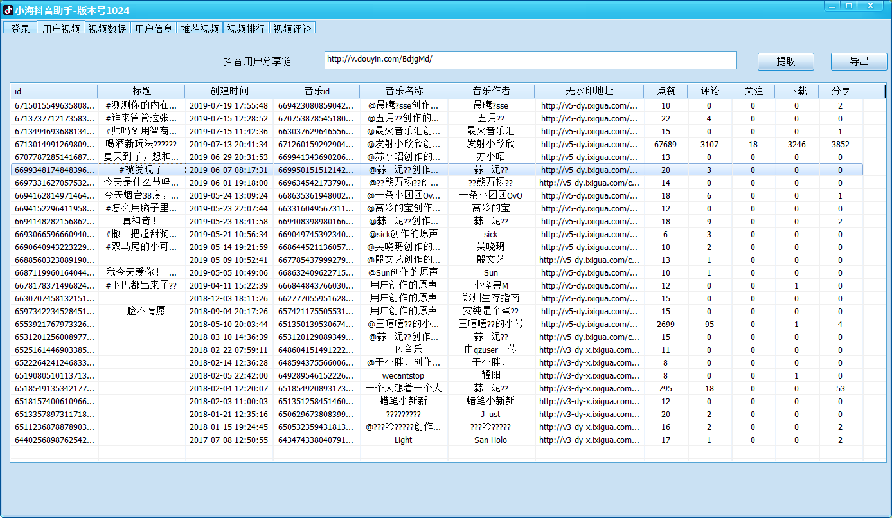The height and width of the screenshot is (518, 892).
Task: Open the 视频评论 tab
Action: [292, 29]
